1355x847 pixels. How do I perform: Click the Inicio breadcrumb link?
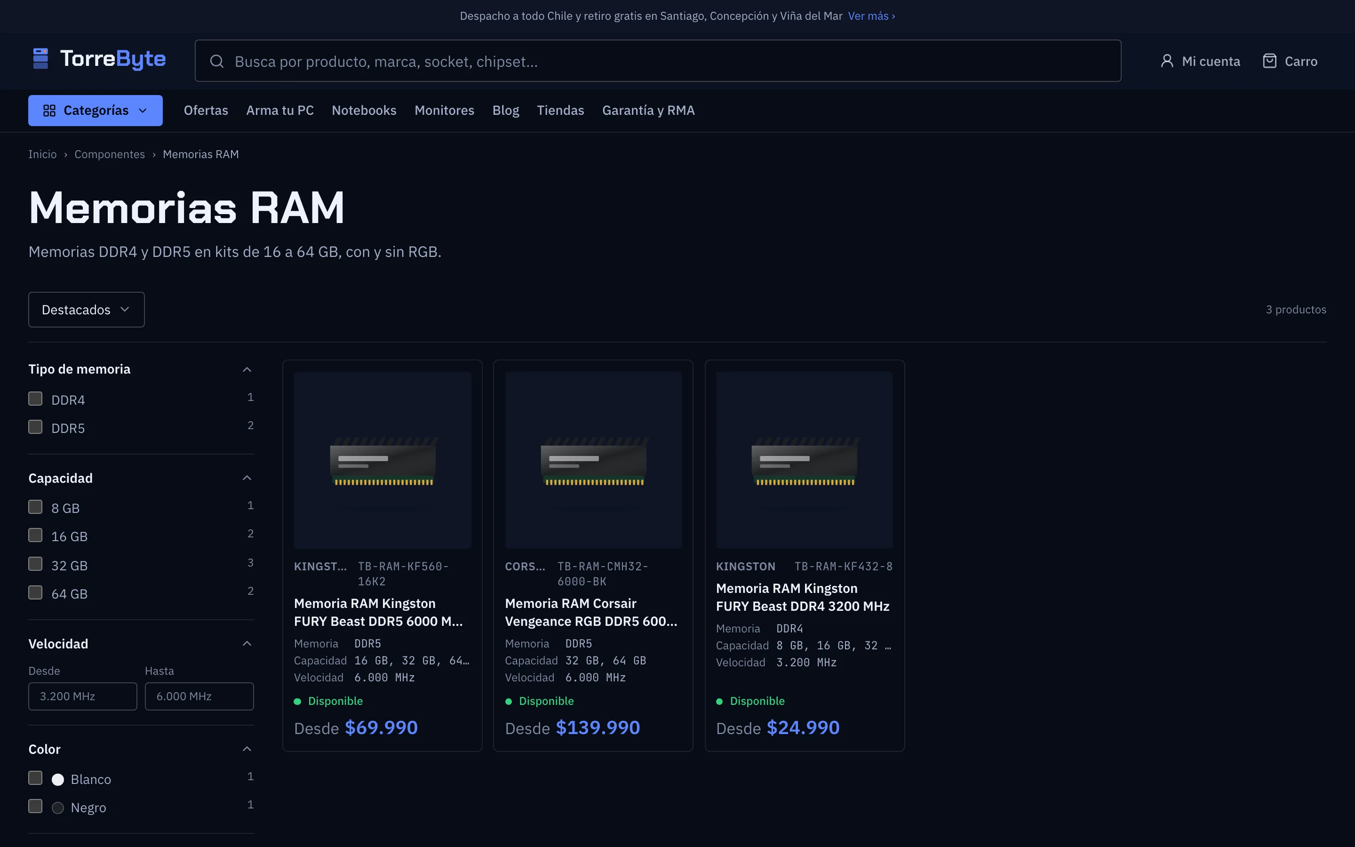[x=42, y=155]
